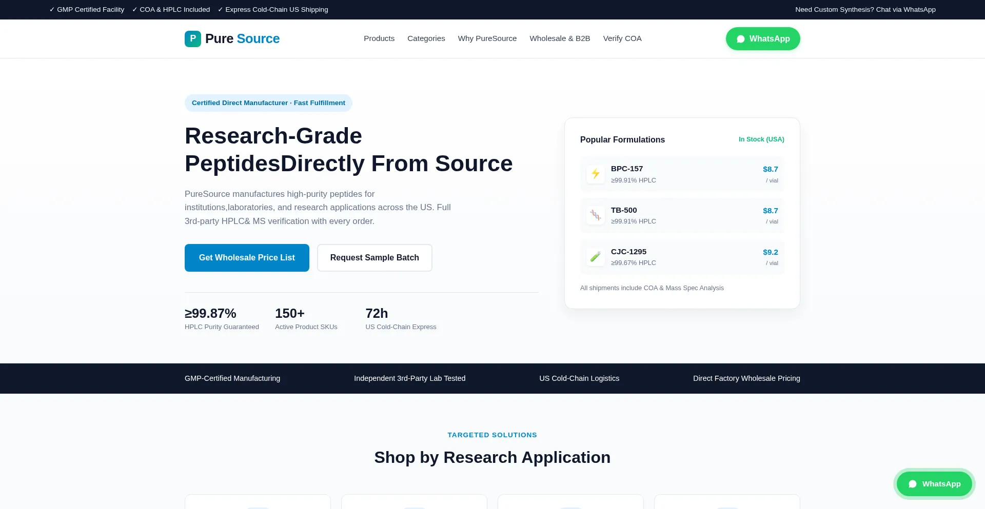The image size is (985, 509).
Task: Click the chat bubble icon in floating WhatsApp button
Action: [913, 484]
